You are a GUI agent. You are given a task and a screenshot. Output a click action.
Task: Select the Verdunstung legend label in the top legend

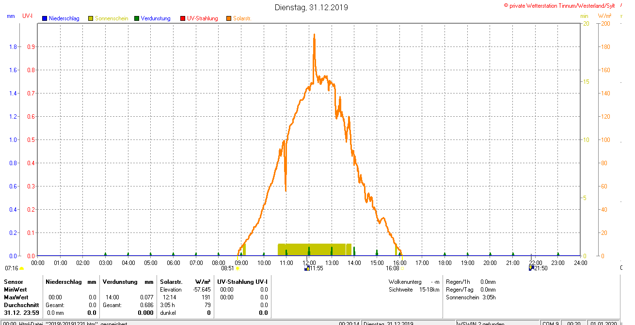(156, 18)
